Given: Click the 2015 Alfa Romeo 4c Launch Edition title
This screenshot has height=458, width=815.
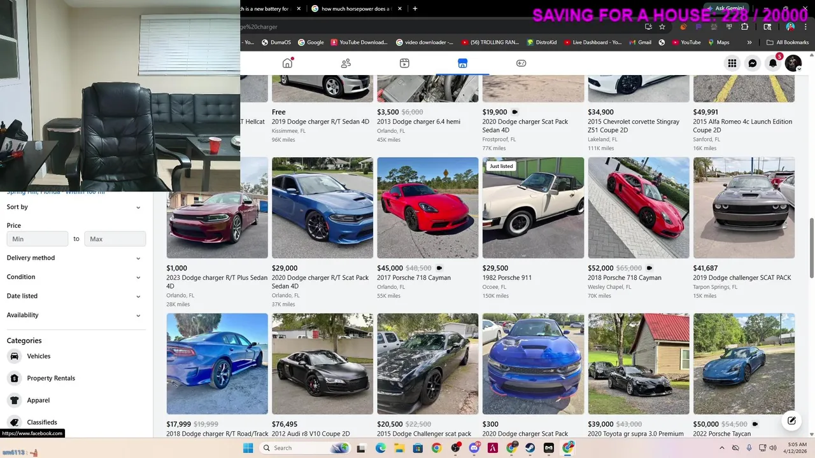Looking at the screenshot, I should pos(742,125).
